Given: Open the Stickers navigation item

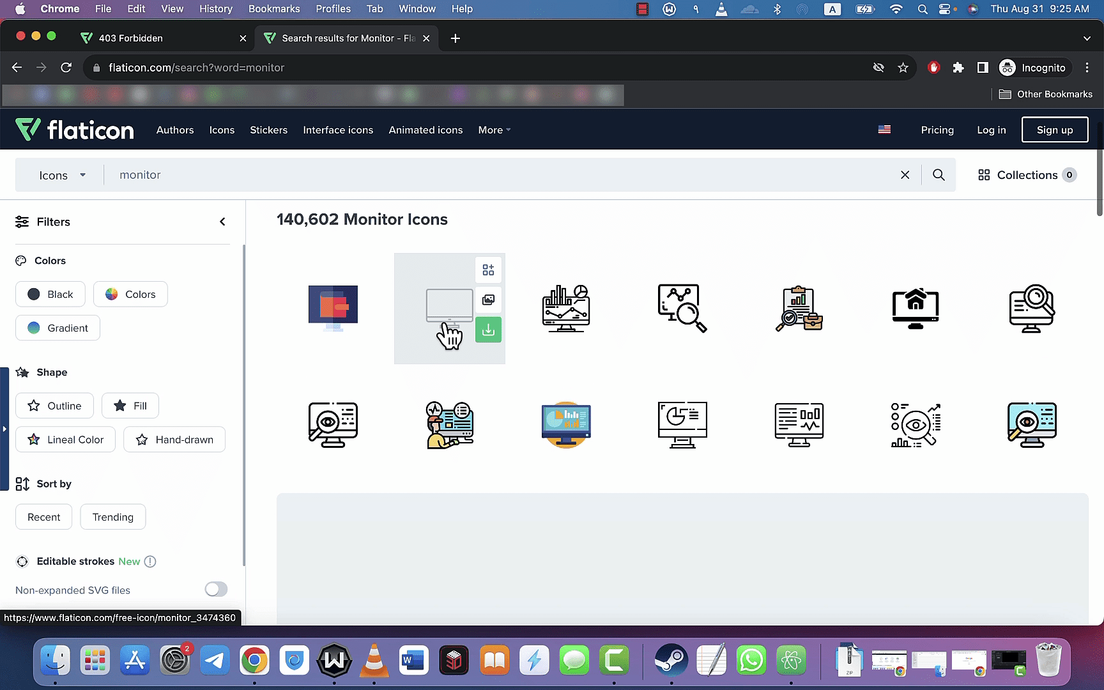Looking at the screenshot, I should point(268,130).
